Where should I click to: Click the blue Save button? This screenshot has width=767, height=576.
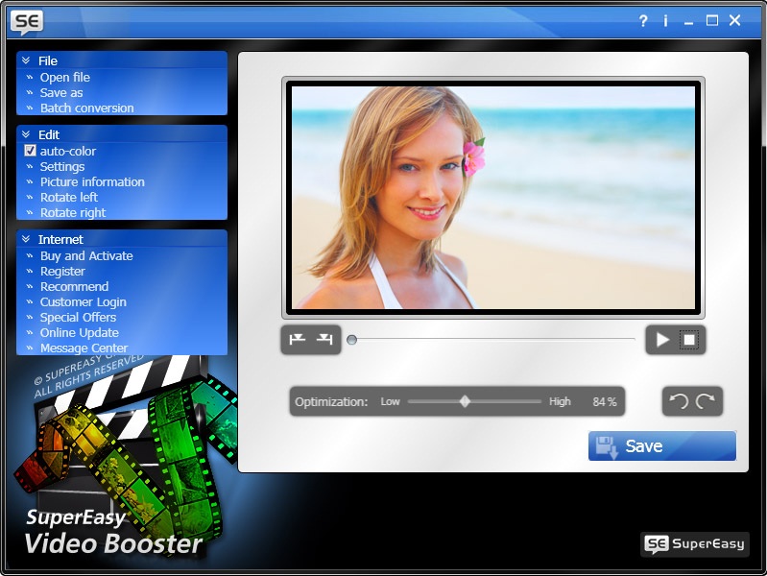click(x=661, y=445)
